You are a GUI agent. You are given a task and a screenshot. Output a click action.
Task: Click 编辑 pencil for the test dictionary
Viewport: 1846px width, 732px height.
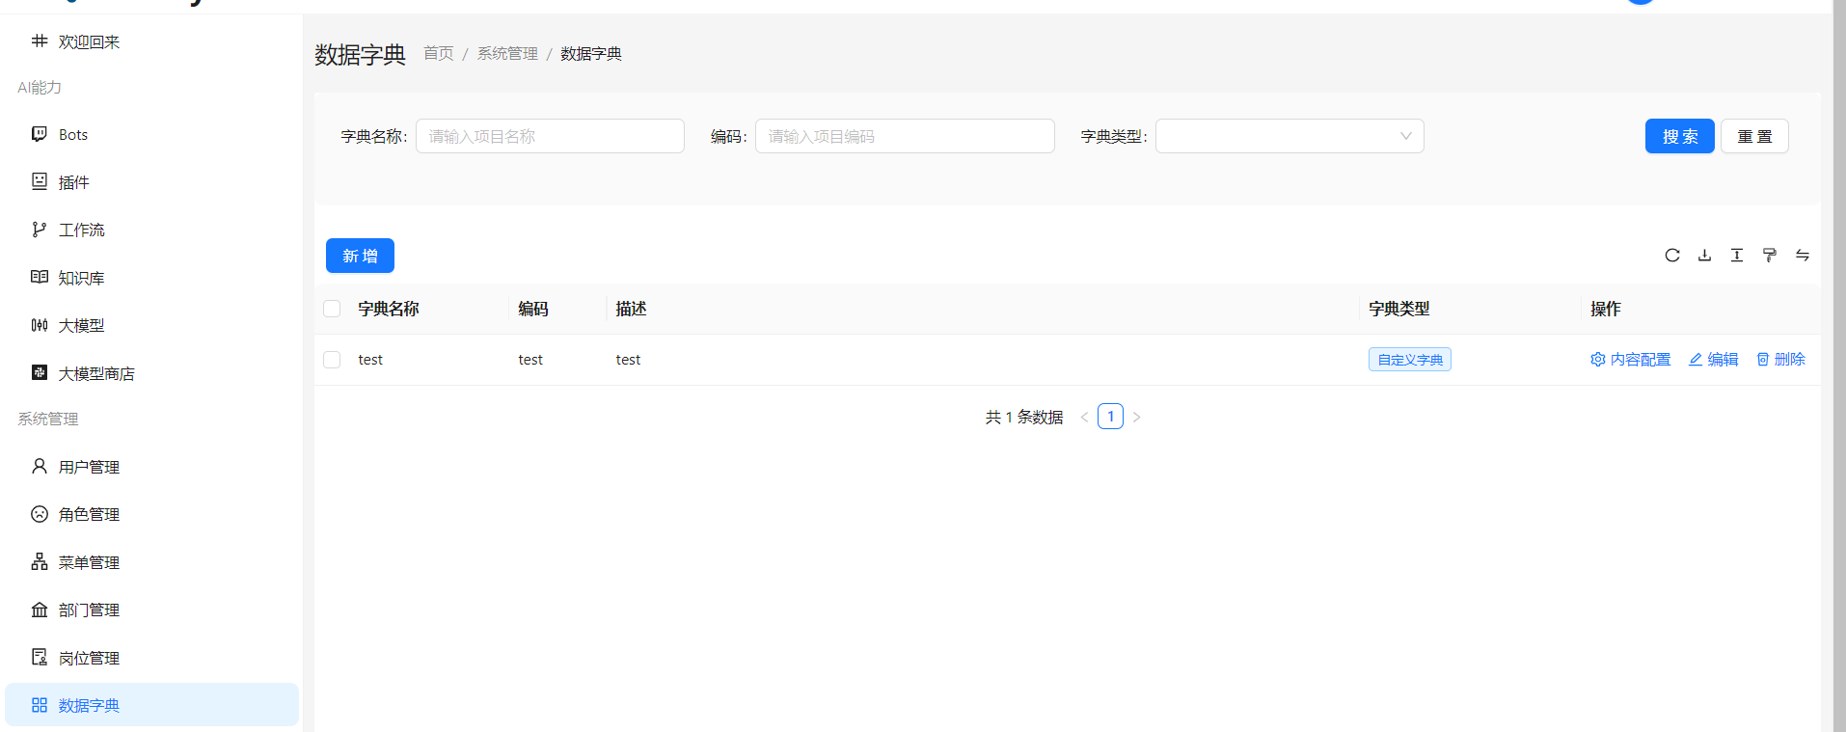[1713, 360]
